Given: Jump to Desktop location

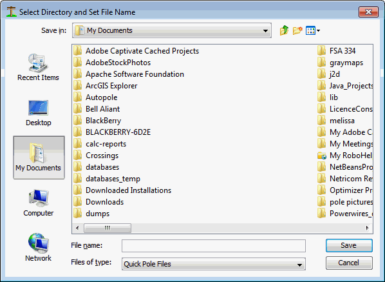Looking at the screenshot, I should point(38,113).
